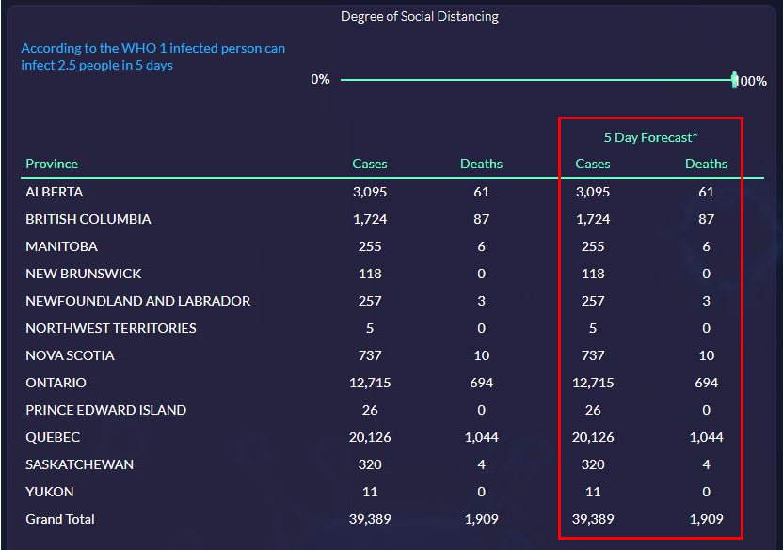The height and width of the screenshot is (550, 783).
Task: Click Ontario's forecast deaths value 694
Action: pos(706,383)
